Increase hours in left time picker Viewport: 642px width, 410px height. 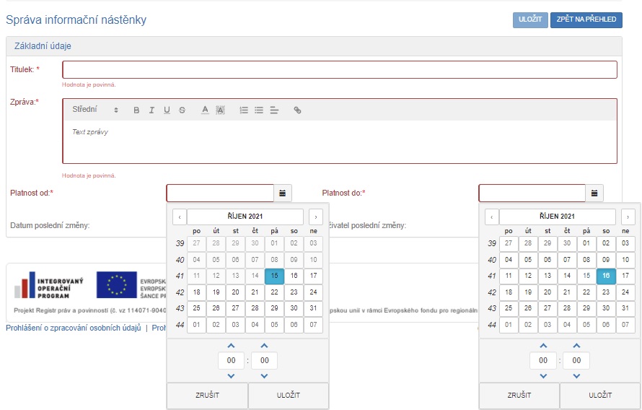point(231,346)
